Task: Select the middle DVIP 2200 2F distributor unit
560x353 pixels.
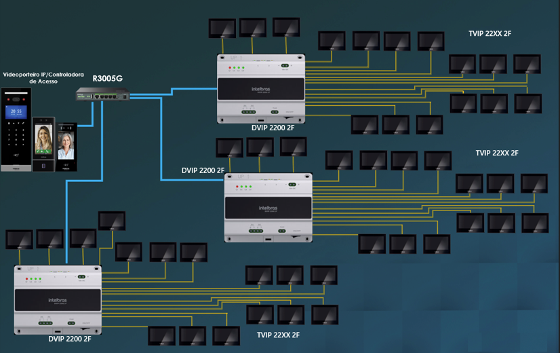Action: [x=268, y=208]
